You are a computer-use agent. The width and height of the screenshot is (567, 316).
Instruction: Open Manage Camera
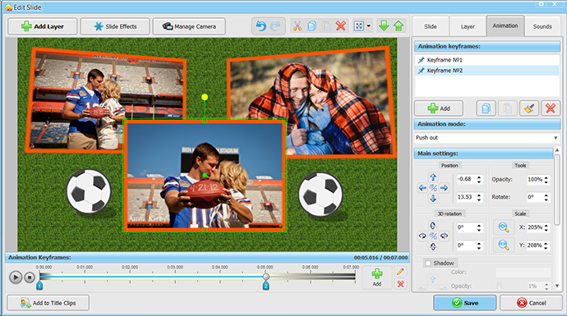[x=189, y=26]
